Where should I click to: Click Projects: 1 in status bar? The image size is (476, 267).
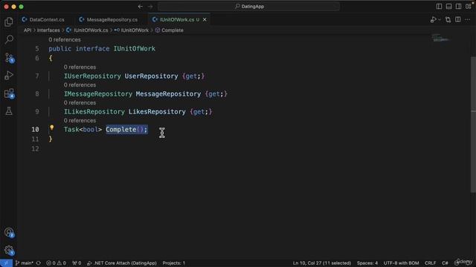tap(173, 263)
